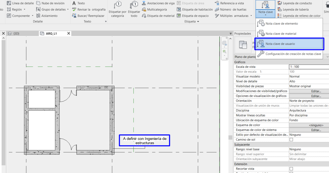Select Leyenda de tubería tool
The image size is (329, 173).
click(x=293, y=9)
